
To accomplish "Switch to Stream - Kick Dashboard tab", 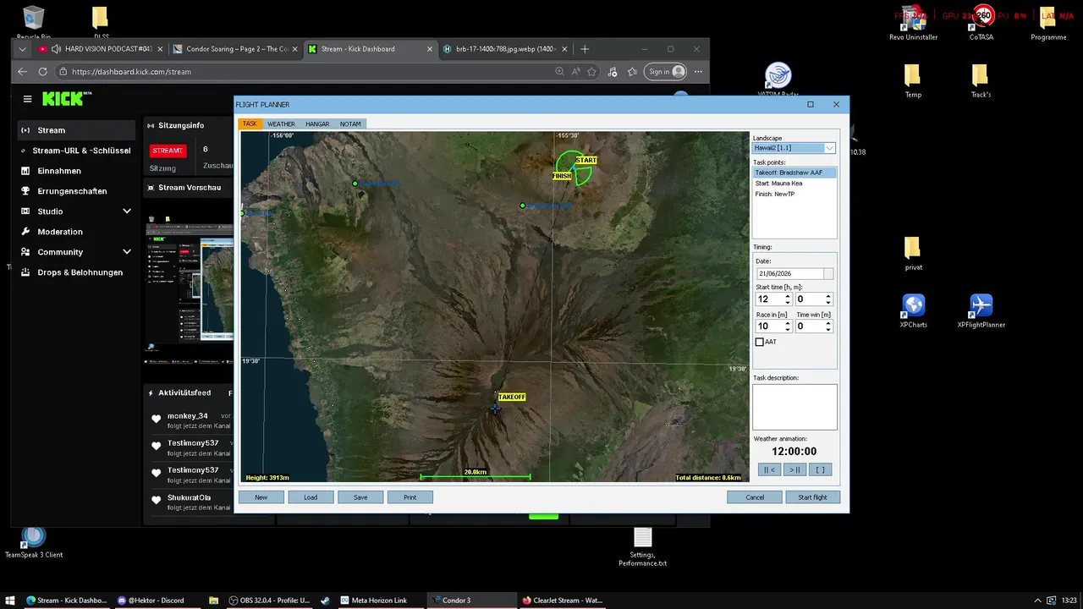I will pos(370,49).
